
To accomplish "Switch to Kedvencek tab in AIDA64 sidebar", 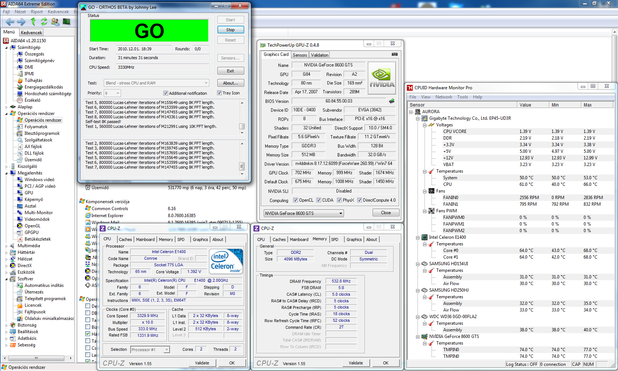I will 31,33.
